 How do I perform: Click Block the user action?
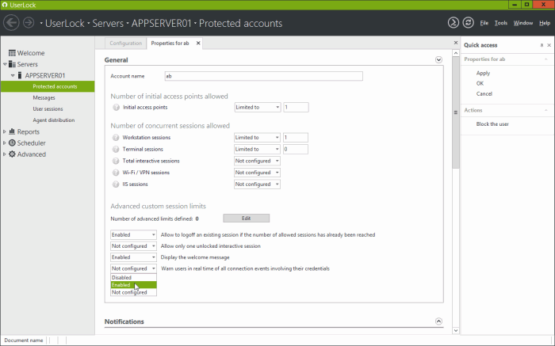[x=492, y=124]
